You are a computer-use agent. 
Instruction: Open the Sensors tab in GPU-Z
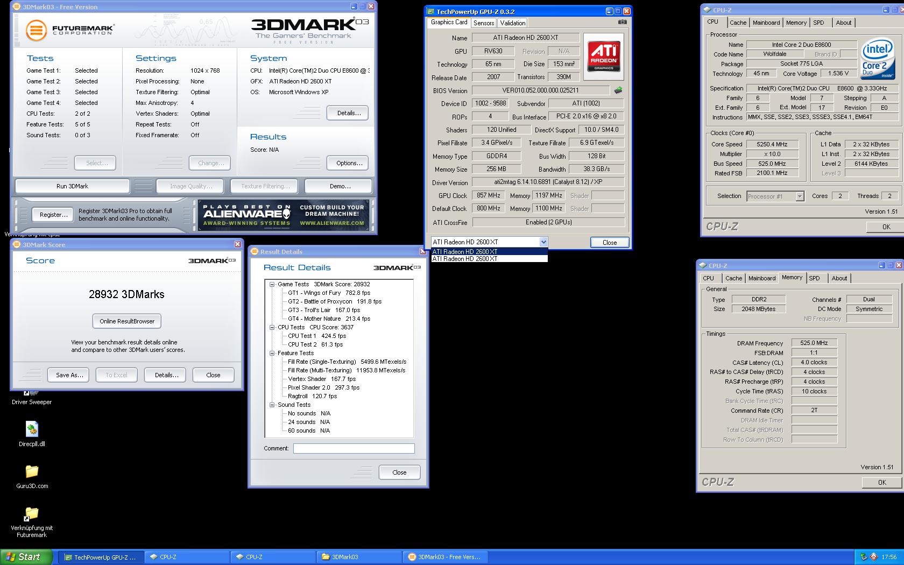pos(483,23)
